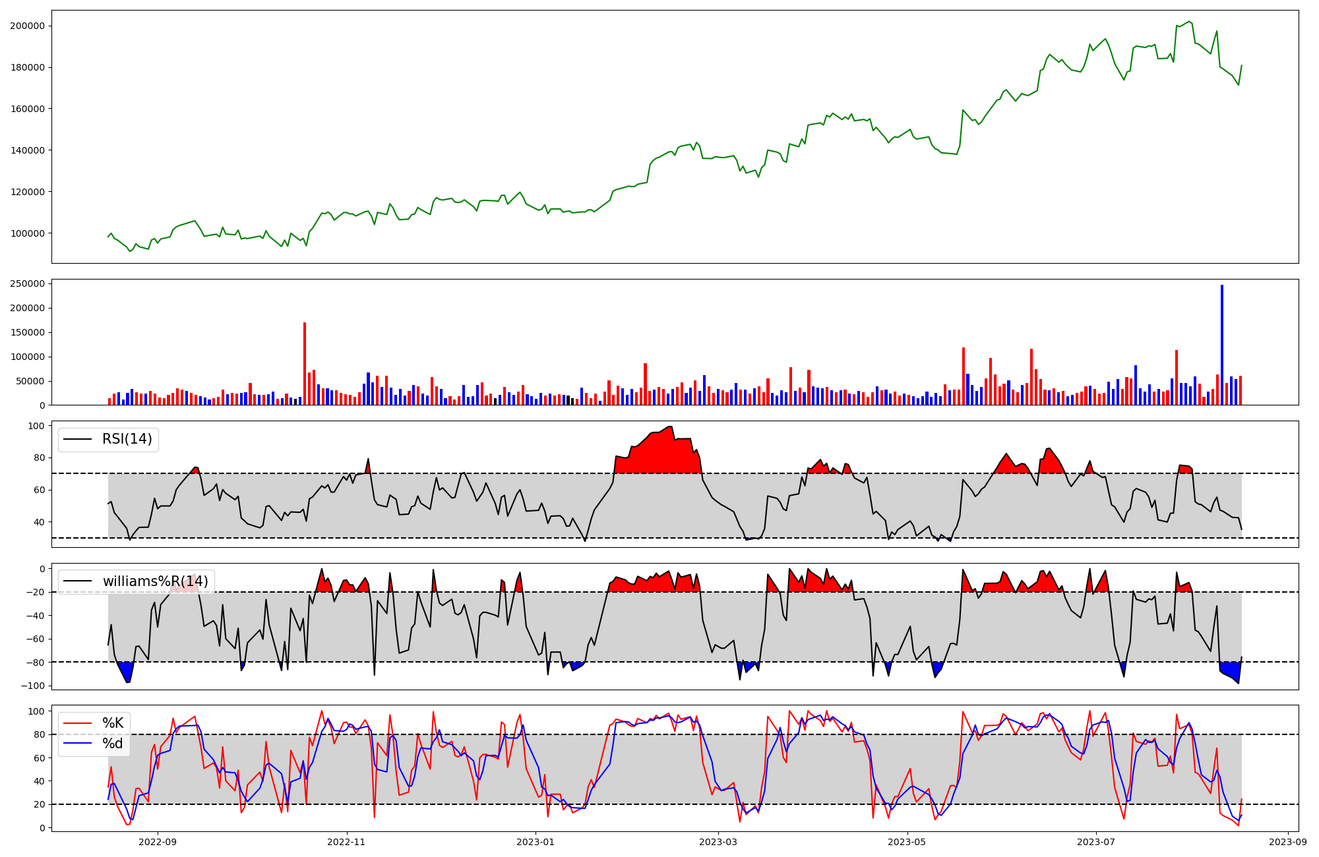Click the black line sample in RSI legend
This screenshot has width=1319, height=857.
coord(77,439)
